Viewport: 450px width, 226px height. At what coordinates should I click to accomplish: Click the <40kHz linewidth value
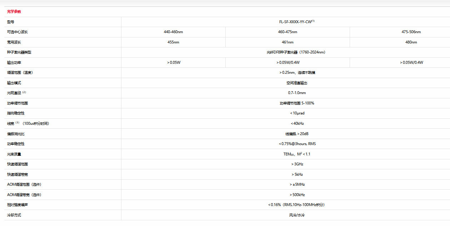(x=297, y=124)
